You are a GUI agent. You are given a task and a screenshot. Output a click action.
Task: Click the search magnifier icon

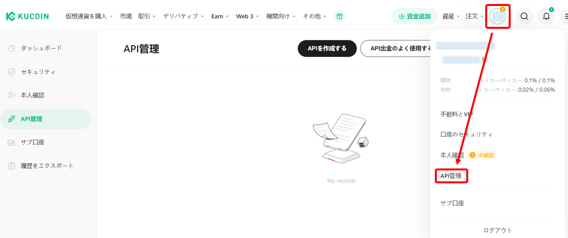coord(524,16)
